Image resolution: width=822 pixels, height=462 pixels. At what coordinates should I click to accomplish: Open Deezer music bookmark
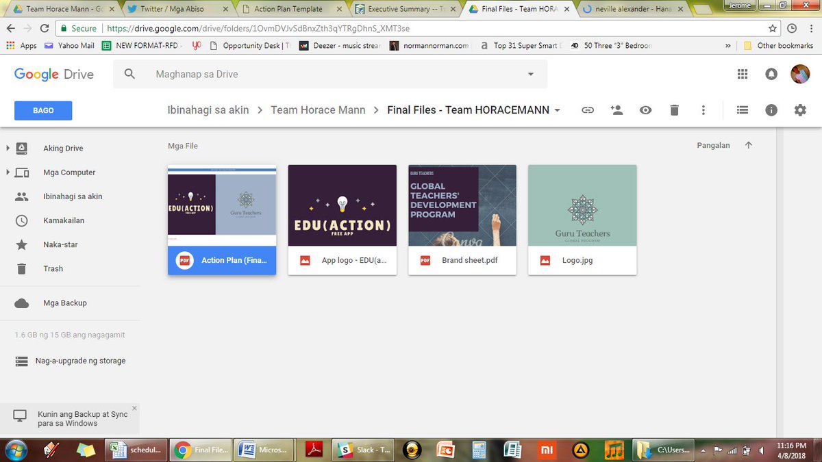pyautogui.click(x=340, y=46)
